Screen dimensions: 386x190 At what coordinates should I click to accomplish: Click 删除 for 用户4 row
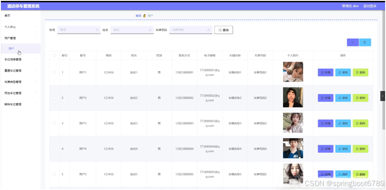pos(360,149)
